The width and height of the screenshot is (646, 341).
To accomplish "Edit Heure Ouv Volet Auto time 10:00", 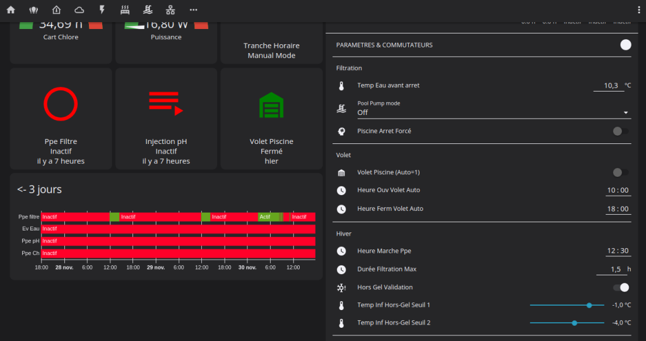I will (618, 190).
